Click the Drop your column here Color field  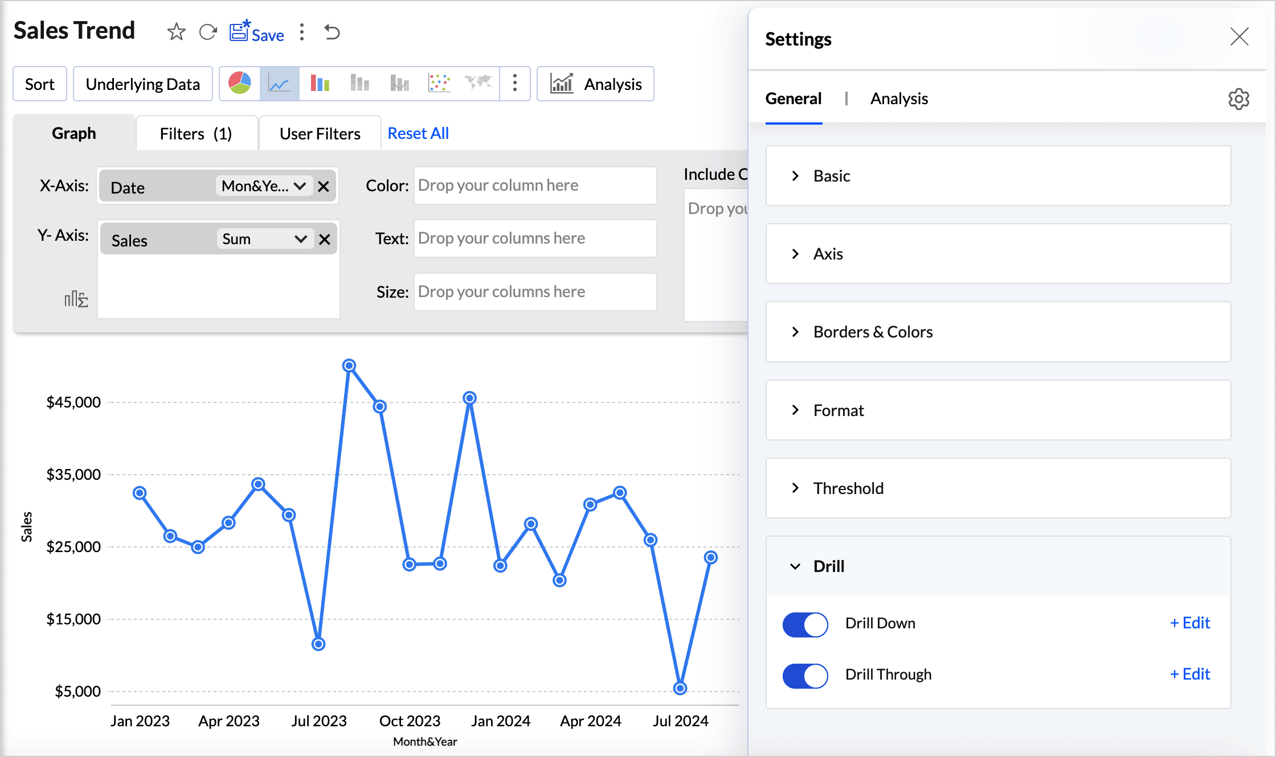pos(534,185)
